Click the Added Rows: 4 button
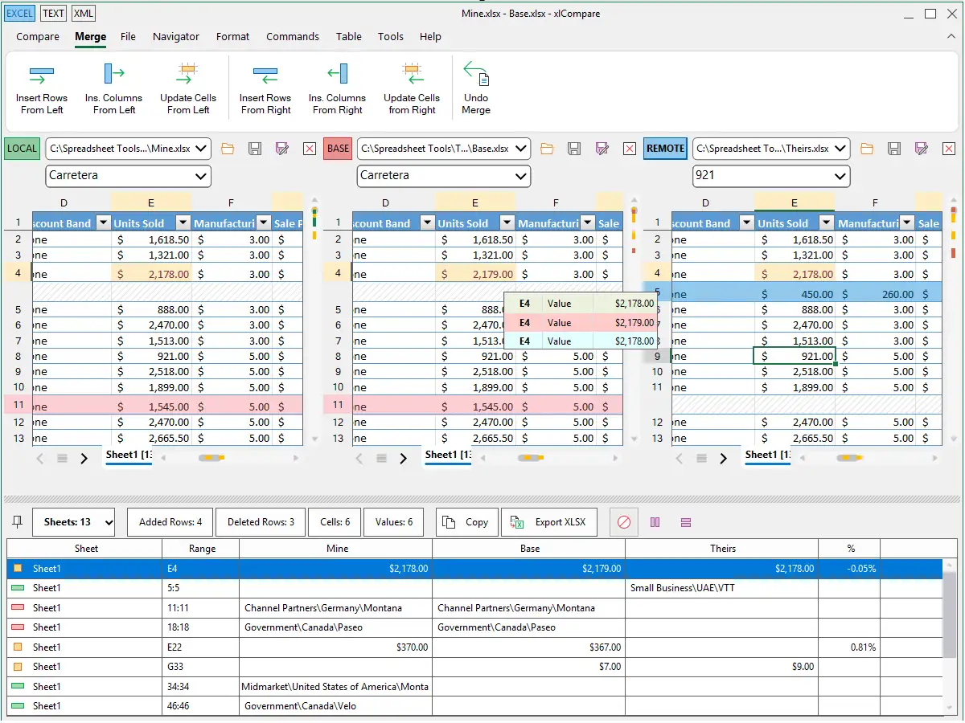 (170, 522)
